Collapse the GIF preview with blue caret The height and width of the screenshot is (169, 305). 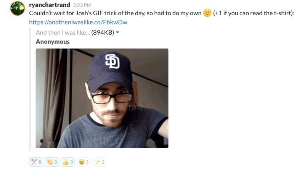coord(117,32)
